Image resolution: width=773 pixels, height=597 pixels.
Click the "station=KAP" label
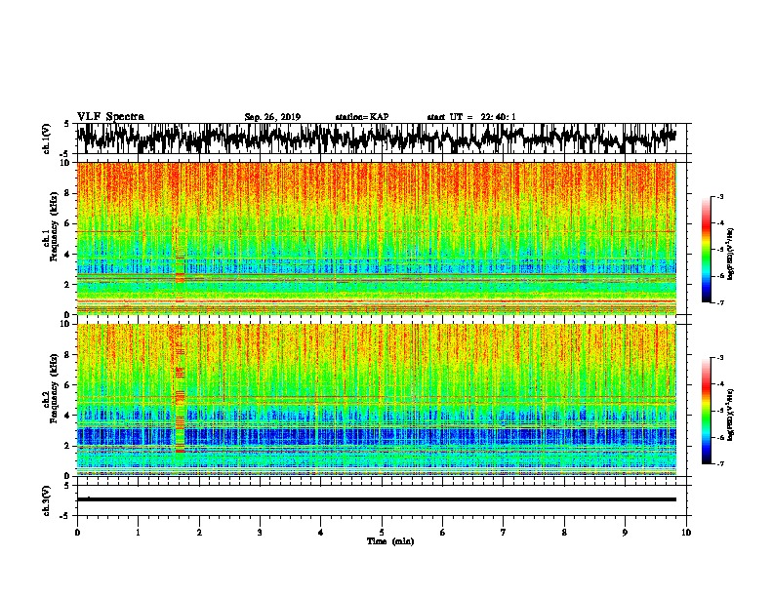(362, 117)
